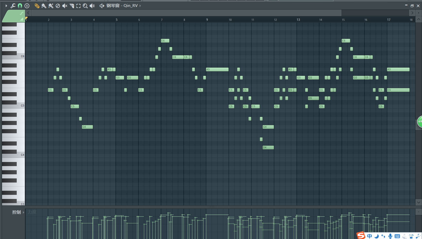
Task: Click bar 5 on the timeline ruler
Action: click(117, 20)
